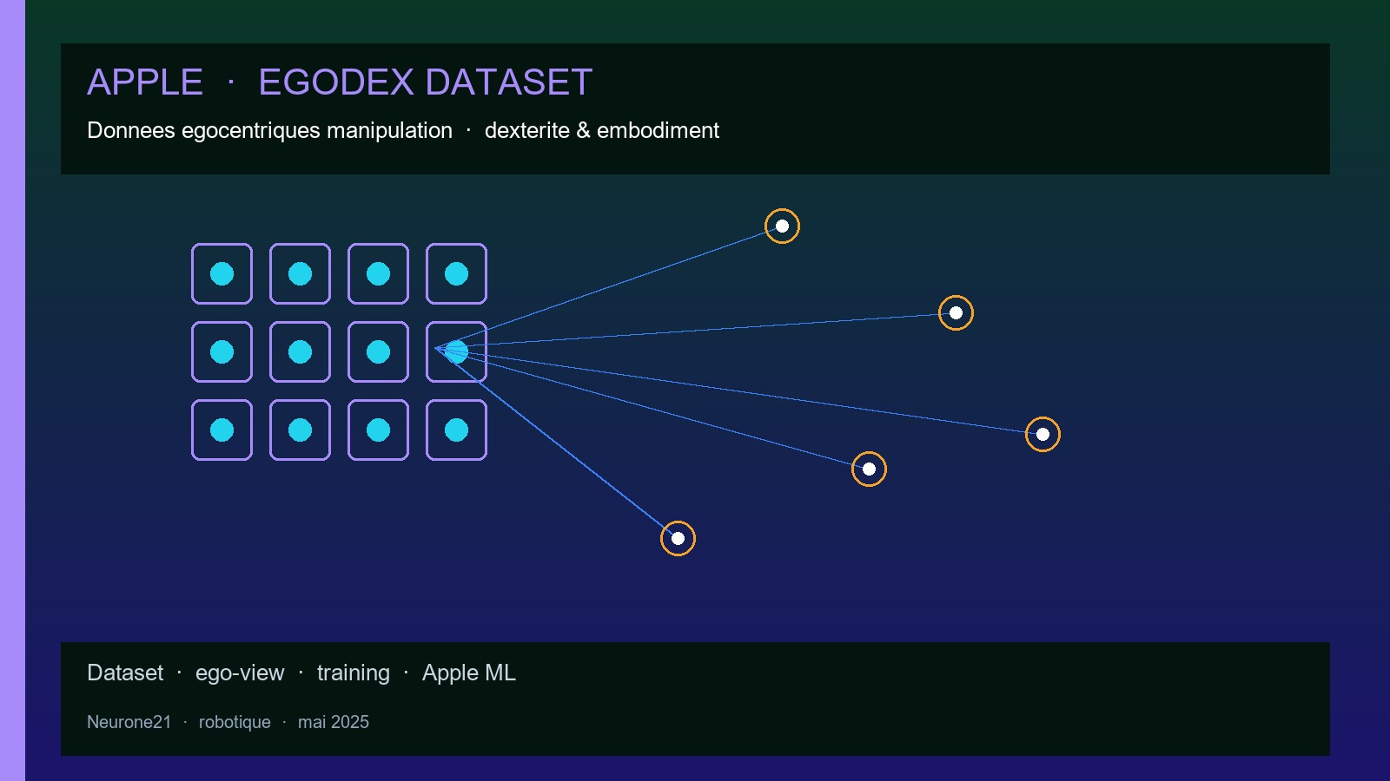Select the bottom-left corner node of the grid

tap(222, 430)
